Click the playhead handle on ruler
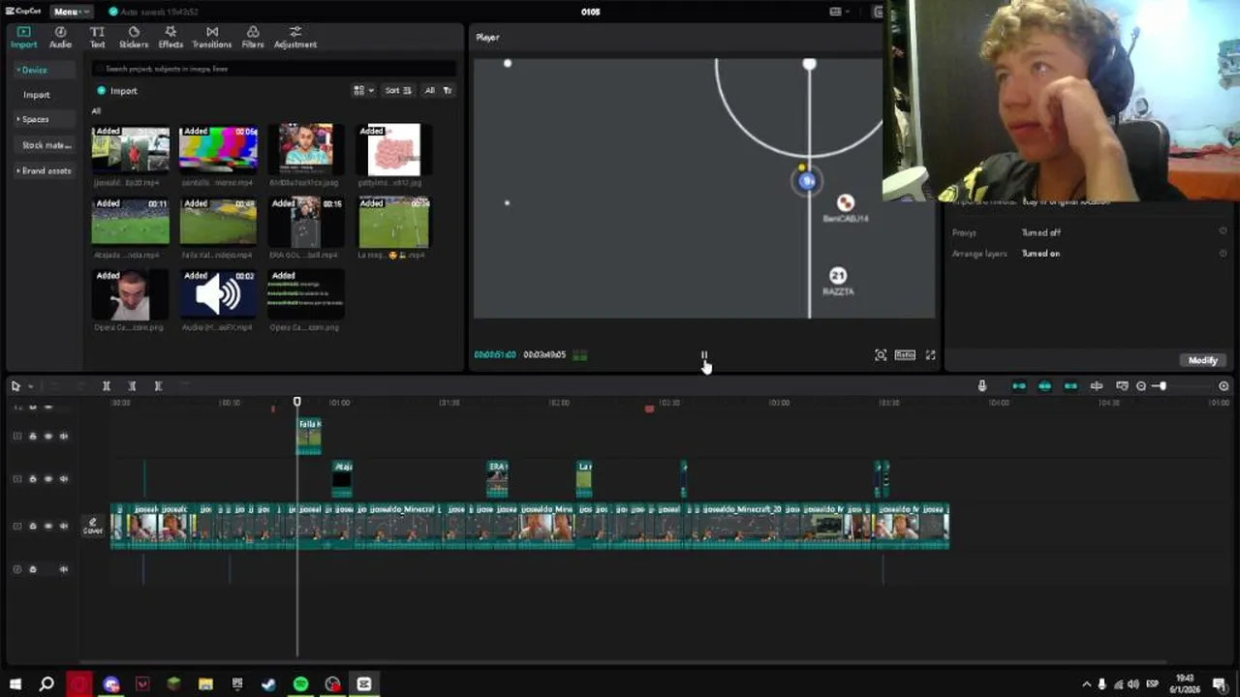 coord(297,402)
